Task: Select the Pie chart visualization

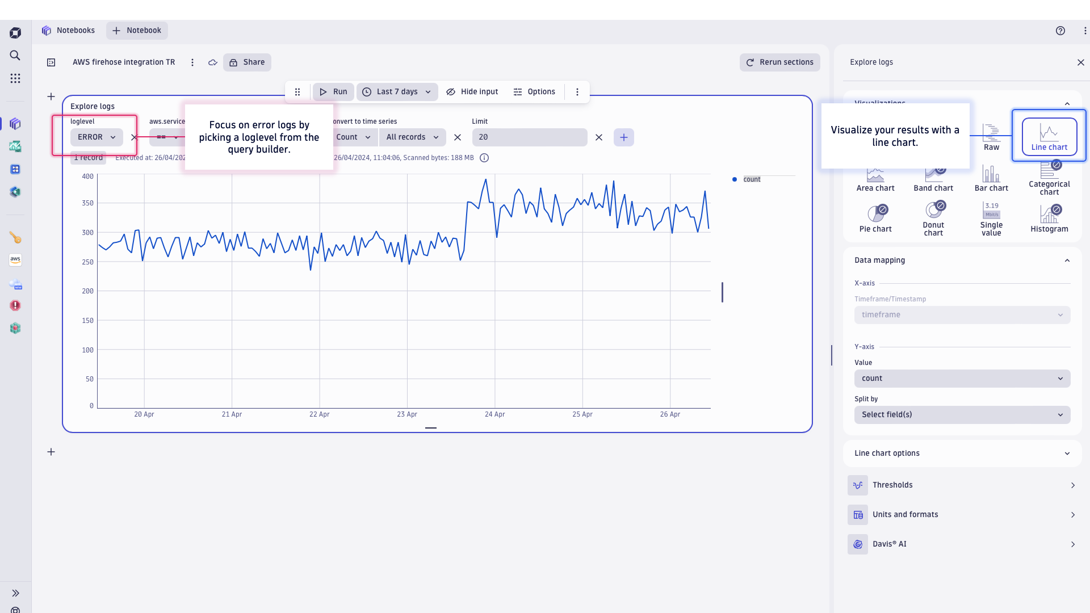Action: coord(875,217)
